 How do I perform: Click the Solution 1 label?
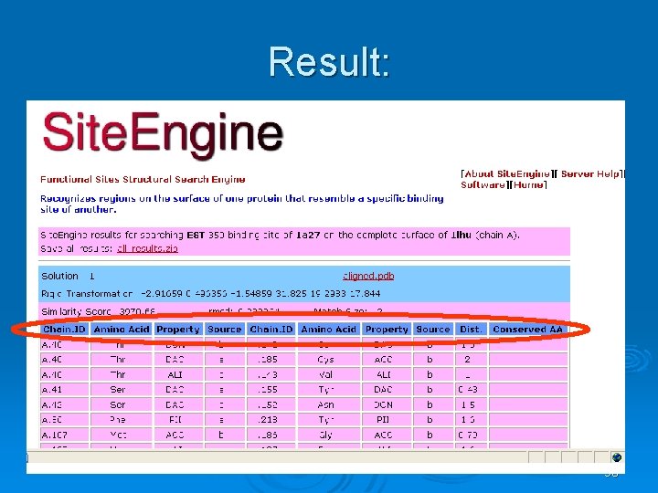[68, 277]
